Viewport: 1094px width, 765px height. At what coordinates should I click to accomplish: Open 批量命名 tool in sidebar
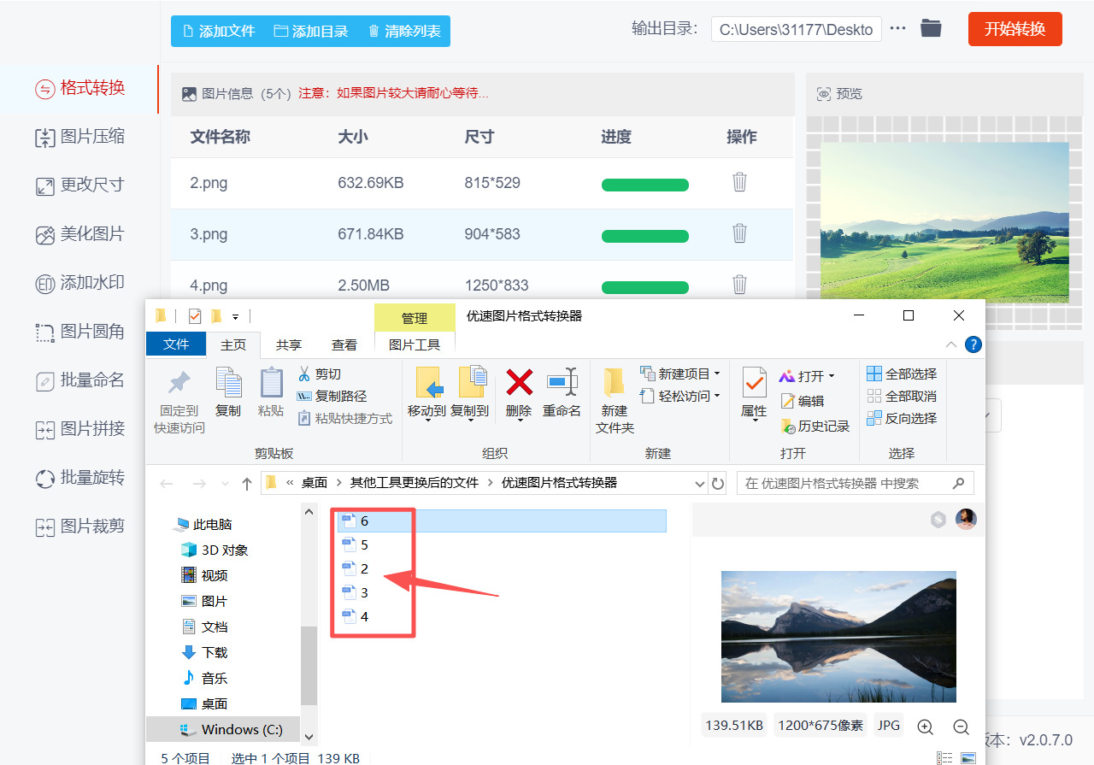point(79,380)
